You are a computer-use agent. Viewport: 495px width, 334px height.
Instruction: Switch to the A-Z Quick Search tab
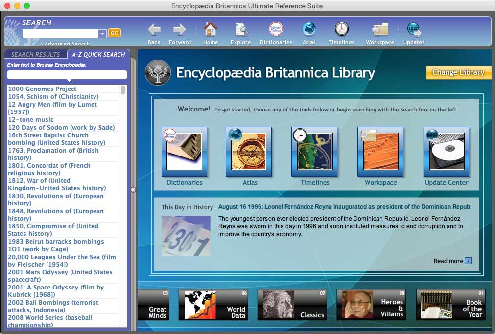coord(98,55)
